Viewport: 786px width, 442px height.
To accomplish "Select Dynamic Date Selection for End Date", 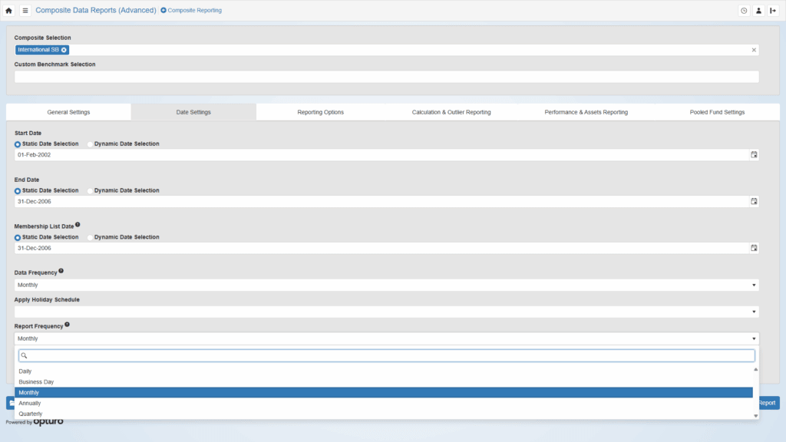I will coord(91,190).
